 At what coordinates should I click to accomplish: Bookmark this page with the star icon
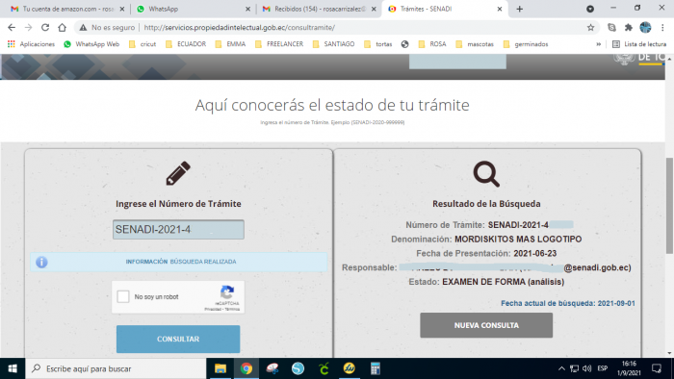(590, 28)
